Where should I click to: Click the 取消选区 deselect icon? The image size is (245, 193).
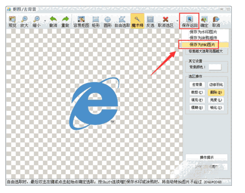166,19
